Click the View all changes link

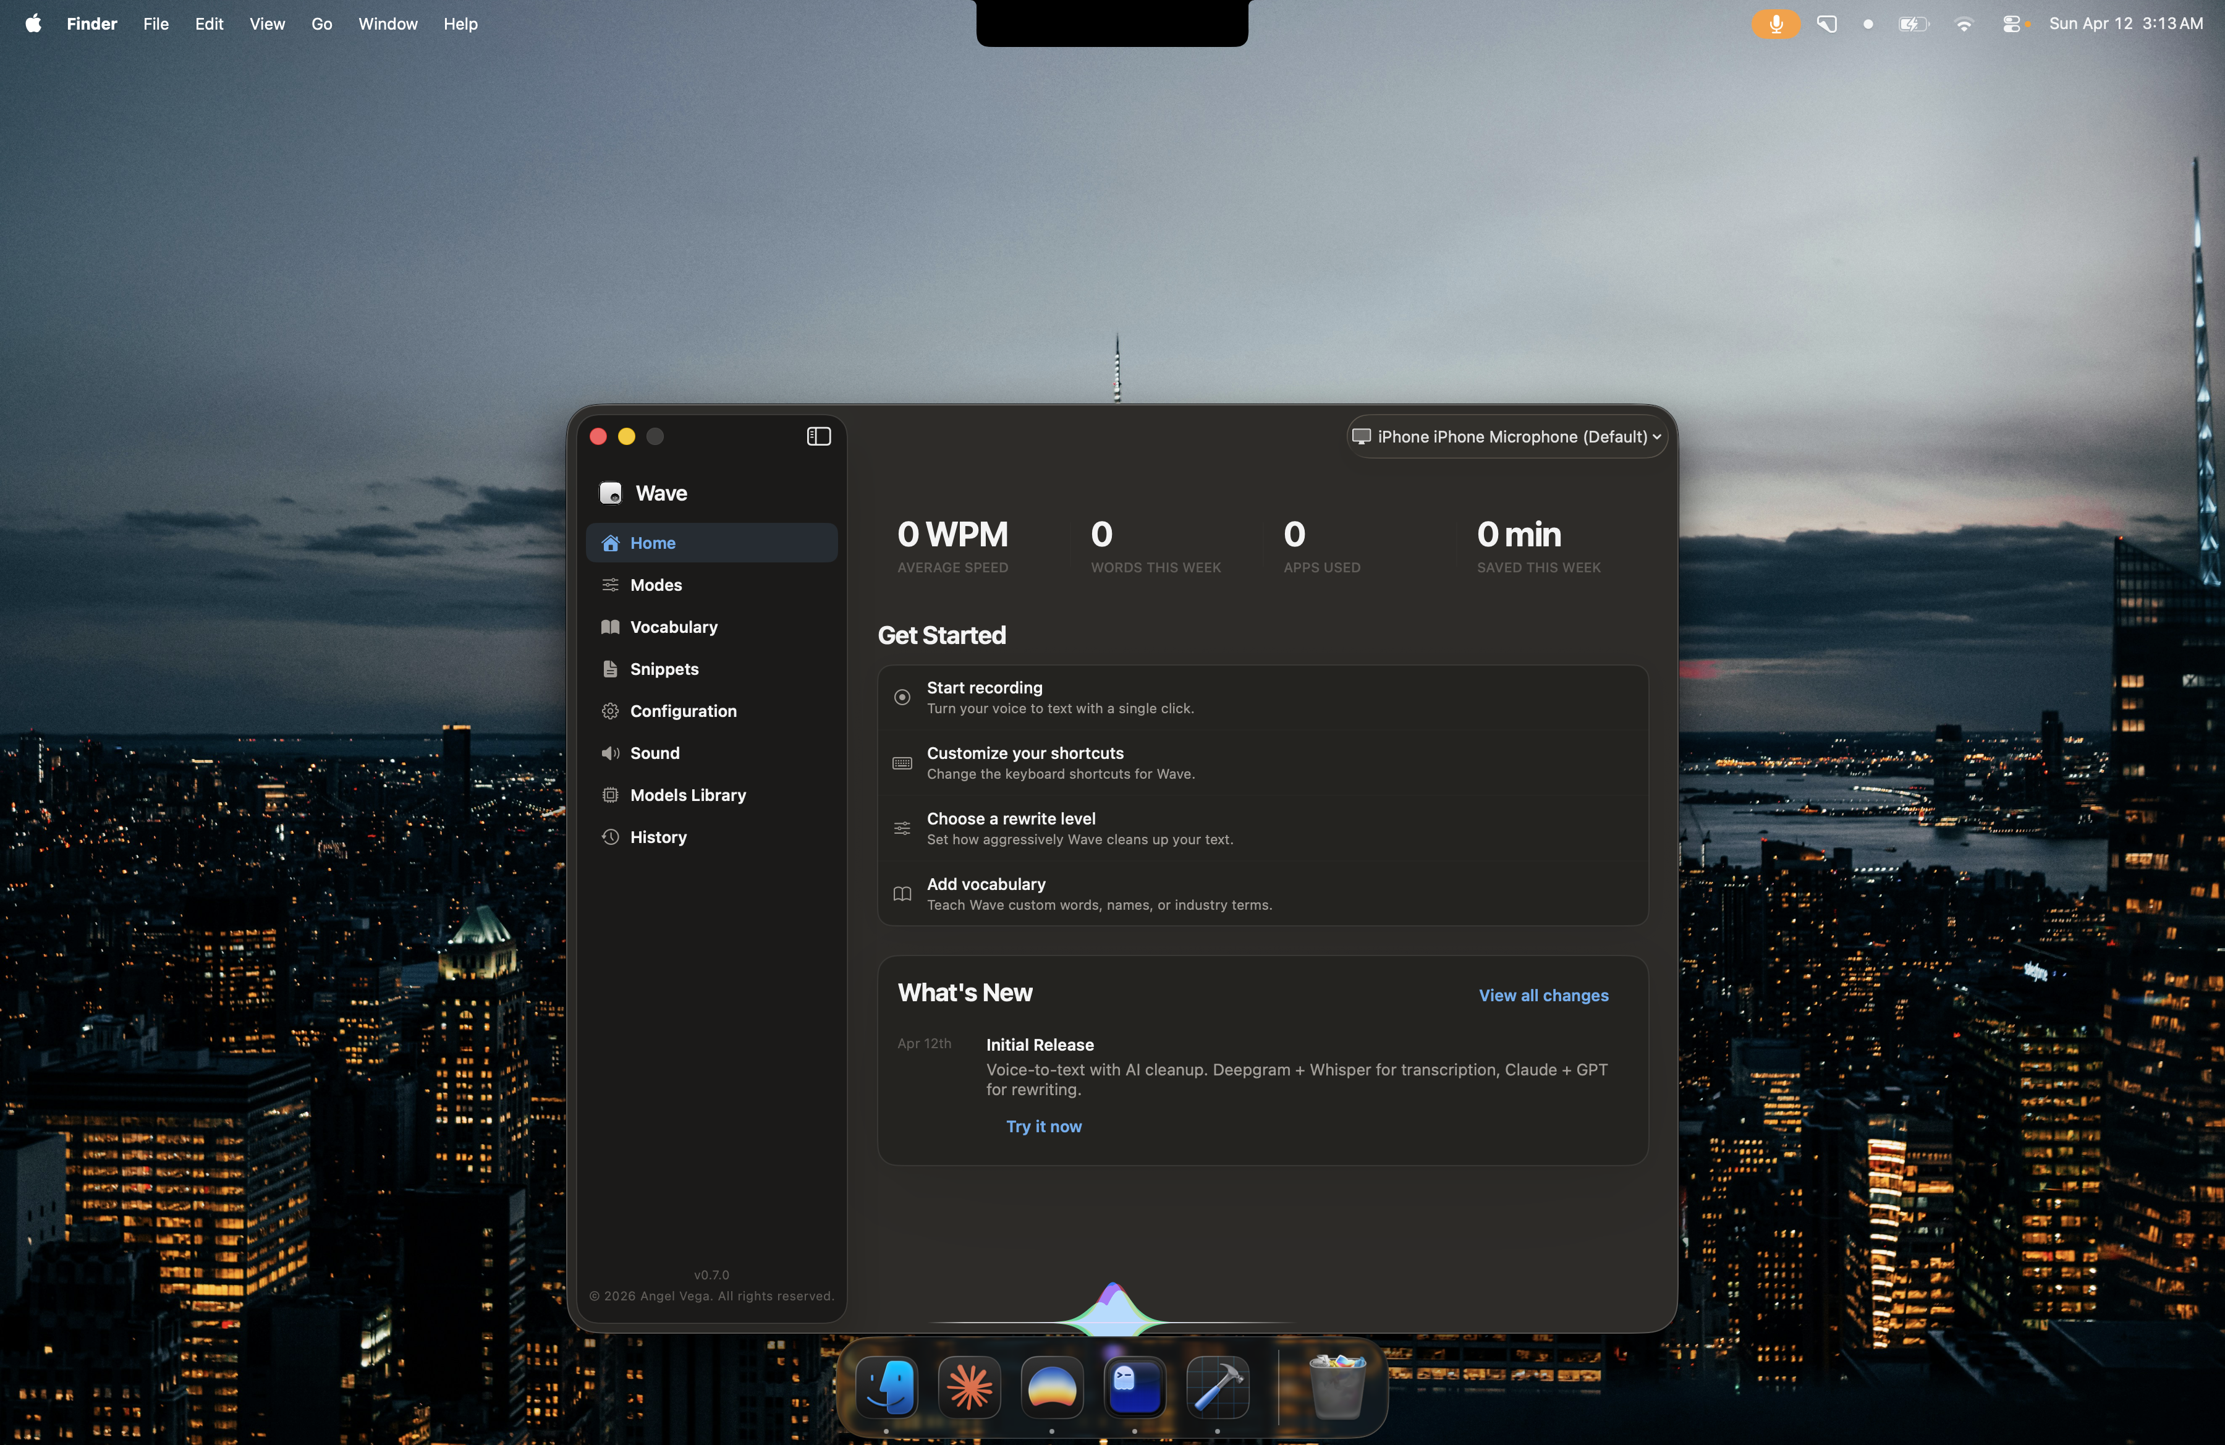pos(1543,996)
